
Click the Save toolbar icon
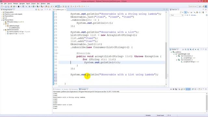pos(6,6)
